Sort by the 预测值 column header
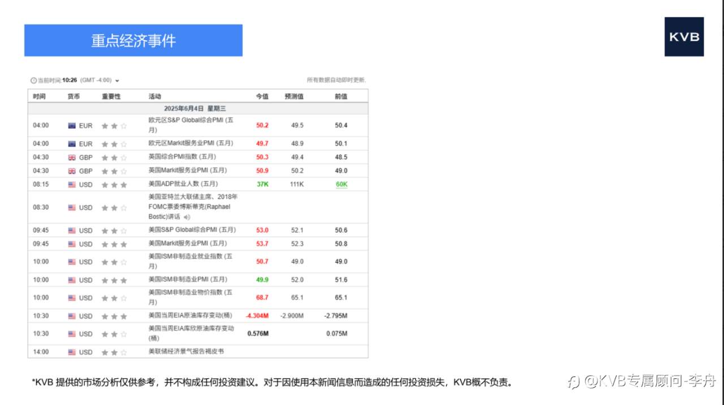 click(294, 97)
